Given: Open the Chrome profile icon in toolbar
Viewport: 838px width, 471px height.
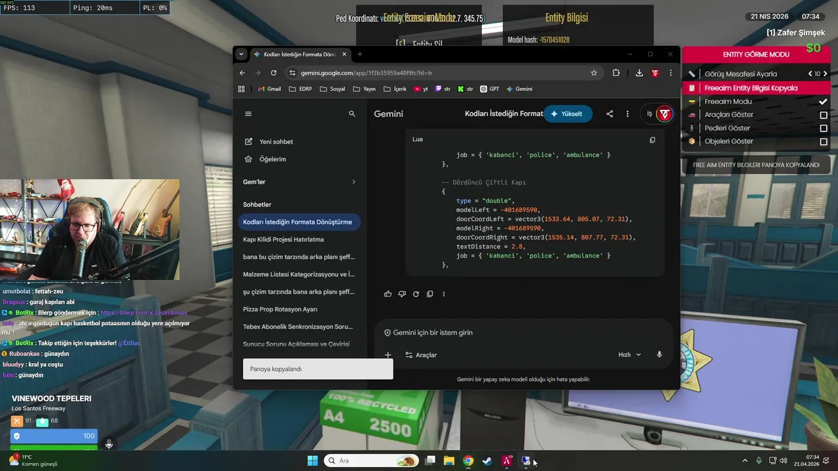Looking at the screenshot, I should click(x=655, y=73).
